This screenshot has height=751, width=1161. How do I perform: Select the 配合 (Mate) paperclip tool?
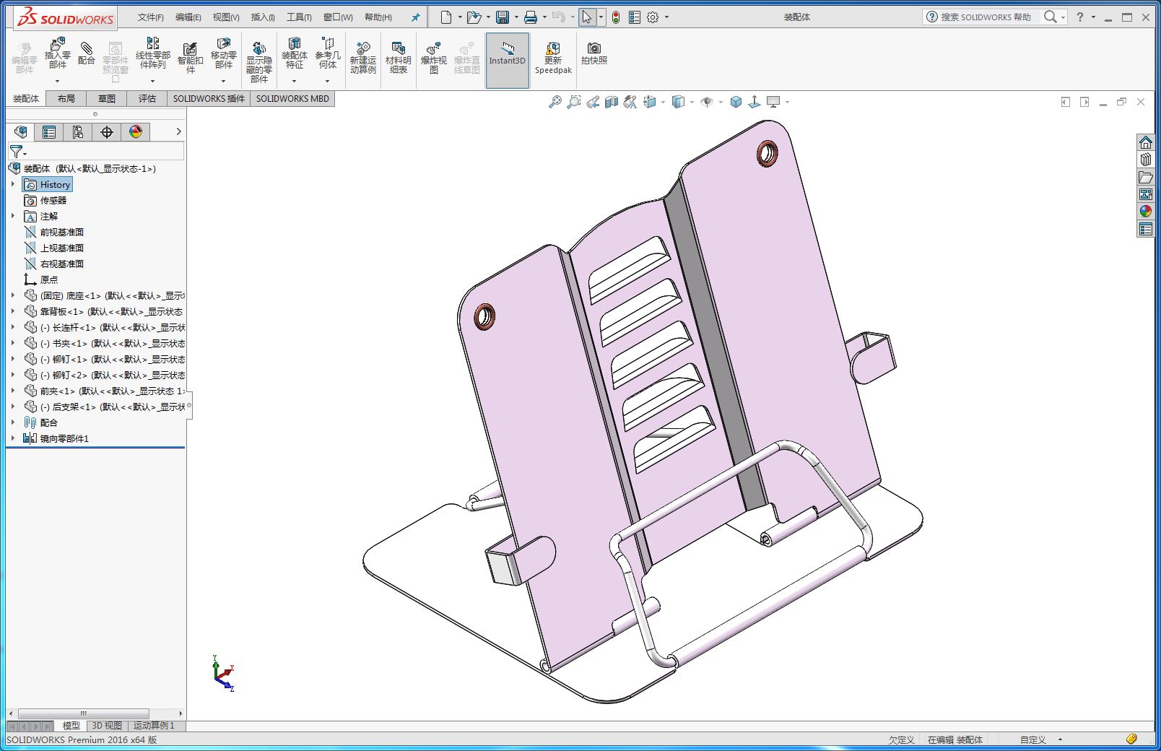click(x=87, y=53)
